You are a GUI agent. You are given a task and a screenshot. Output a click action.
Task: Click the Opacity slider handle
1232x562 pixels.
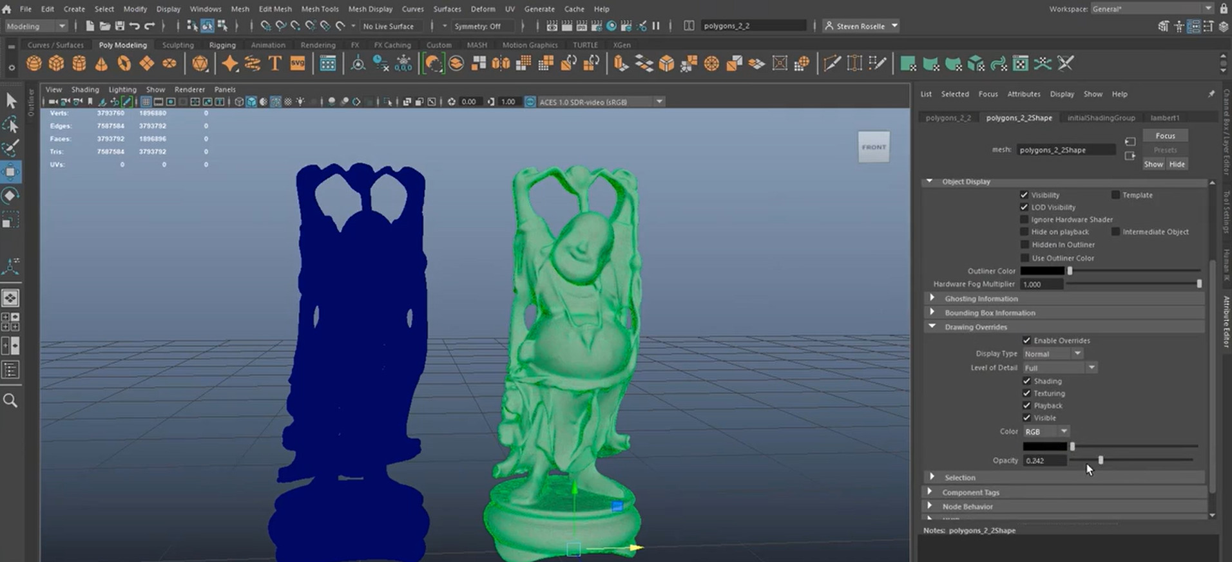point(1101,460)
